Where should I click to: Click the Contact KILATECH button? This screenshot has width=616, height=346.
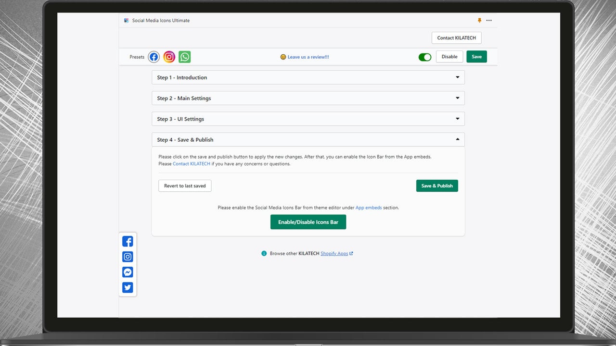456,38
